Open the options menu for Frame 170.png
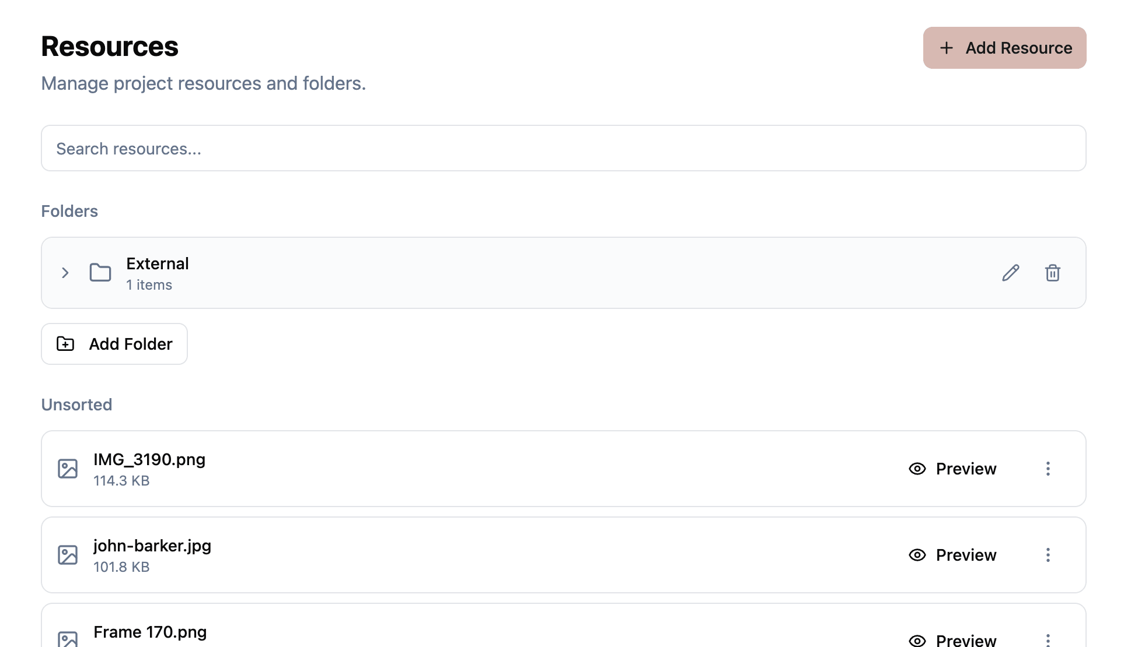Screen dimensions: 1131x647 coord(1048,639)
